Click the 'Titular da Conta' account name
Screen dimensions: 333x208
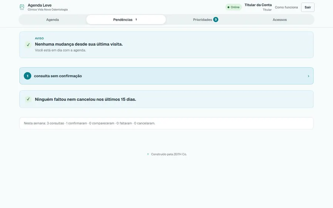coord(258,5)
